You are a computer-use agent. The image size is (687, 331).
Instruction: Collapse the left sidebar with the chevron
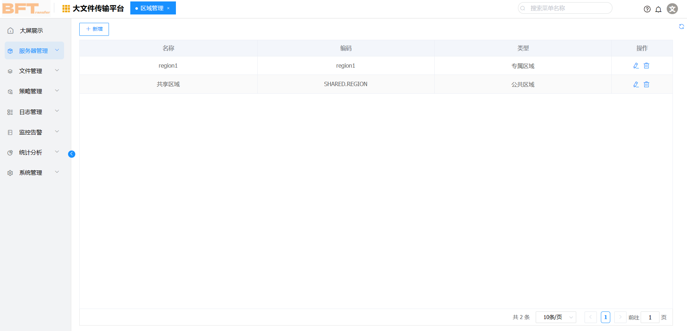(71, 154)
